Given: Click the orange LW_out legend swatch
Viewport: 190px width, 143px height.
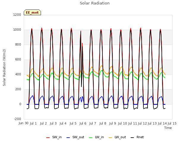Looking at the screenshot, I should [110, 138].
